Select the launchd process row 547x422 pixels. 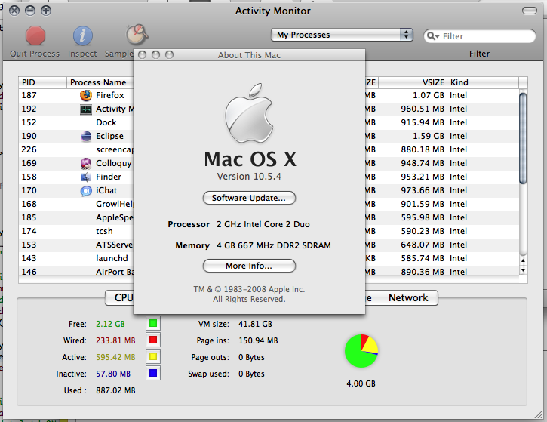click(x=76, y=258)
